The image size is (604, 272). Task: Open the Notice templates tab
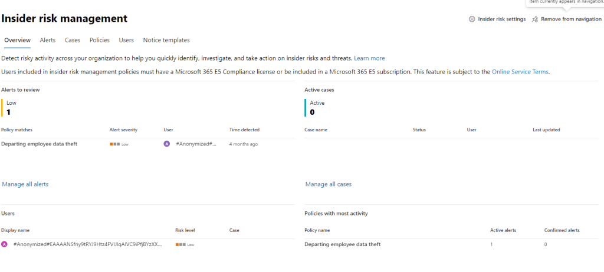(x=166, y=40)
